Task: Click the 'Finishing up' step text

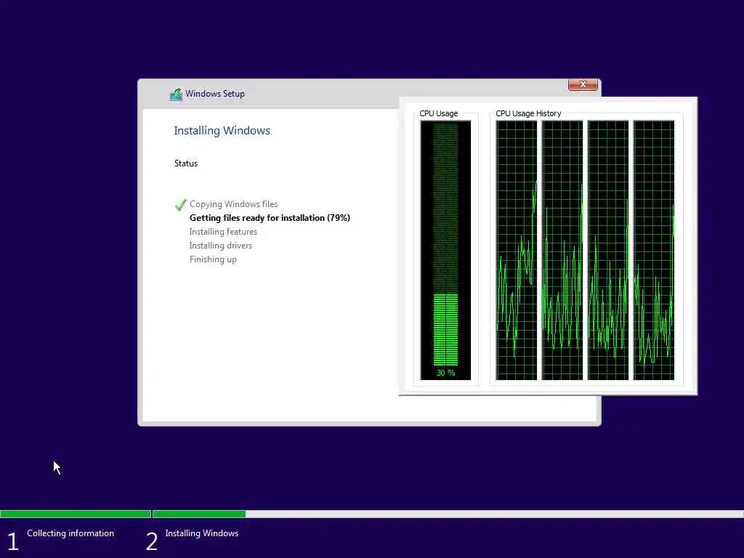Action: 213,259
